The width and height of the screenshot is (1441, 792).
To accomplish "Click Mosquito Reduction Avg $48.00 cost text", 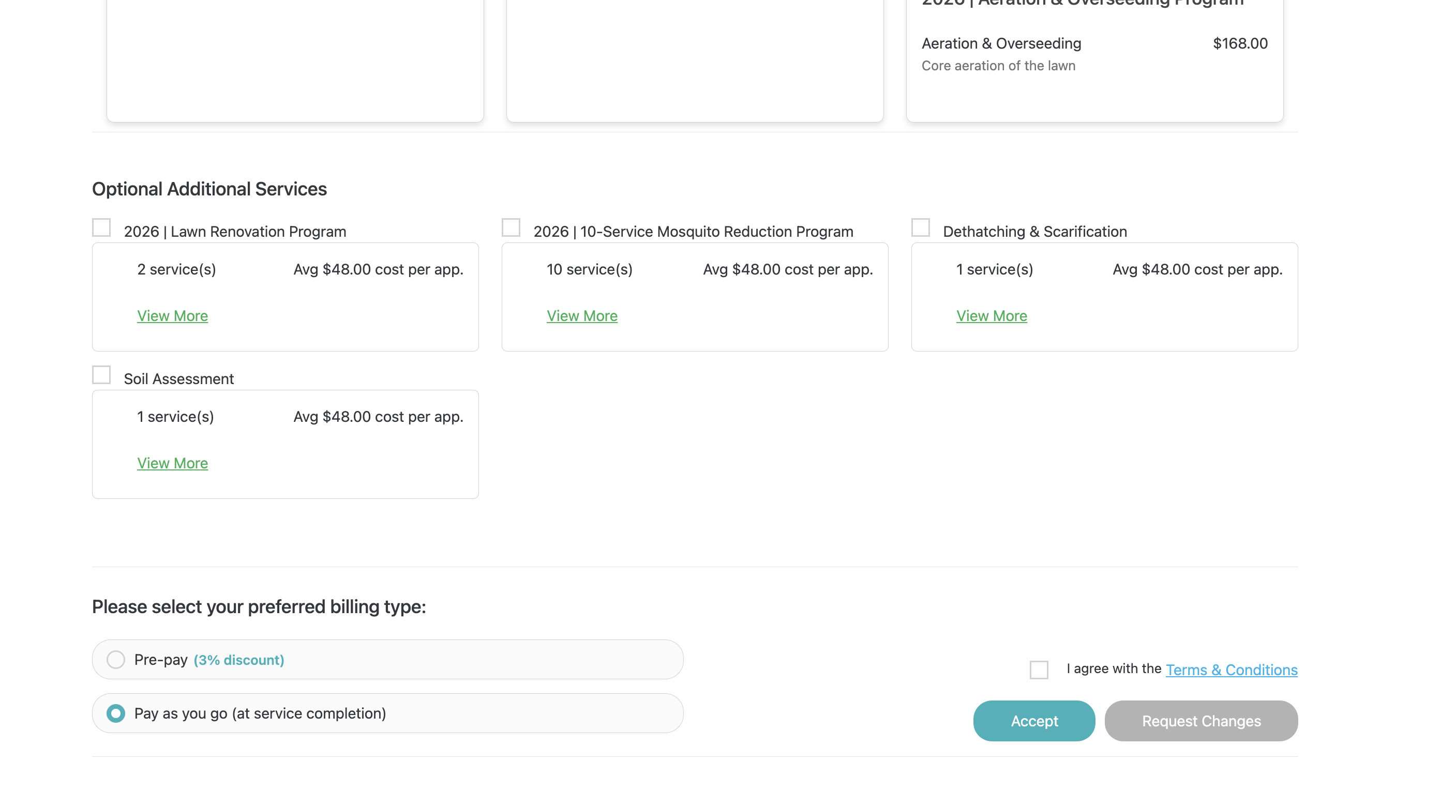I will click(x=788, y=269).
